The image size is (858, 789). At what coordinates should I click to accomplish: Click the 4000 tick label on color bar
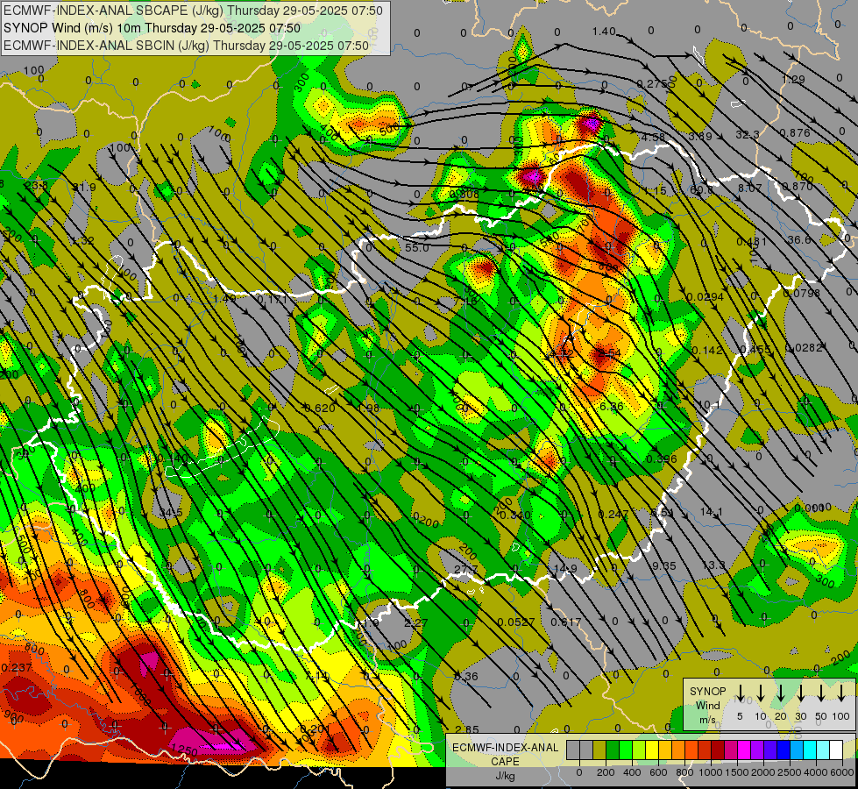tap(815, 772)
